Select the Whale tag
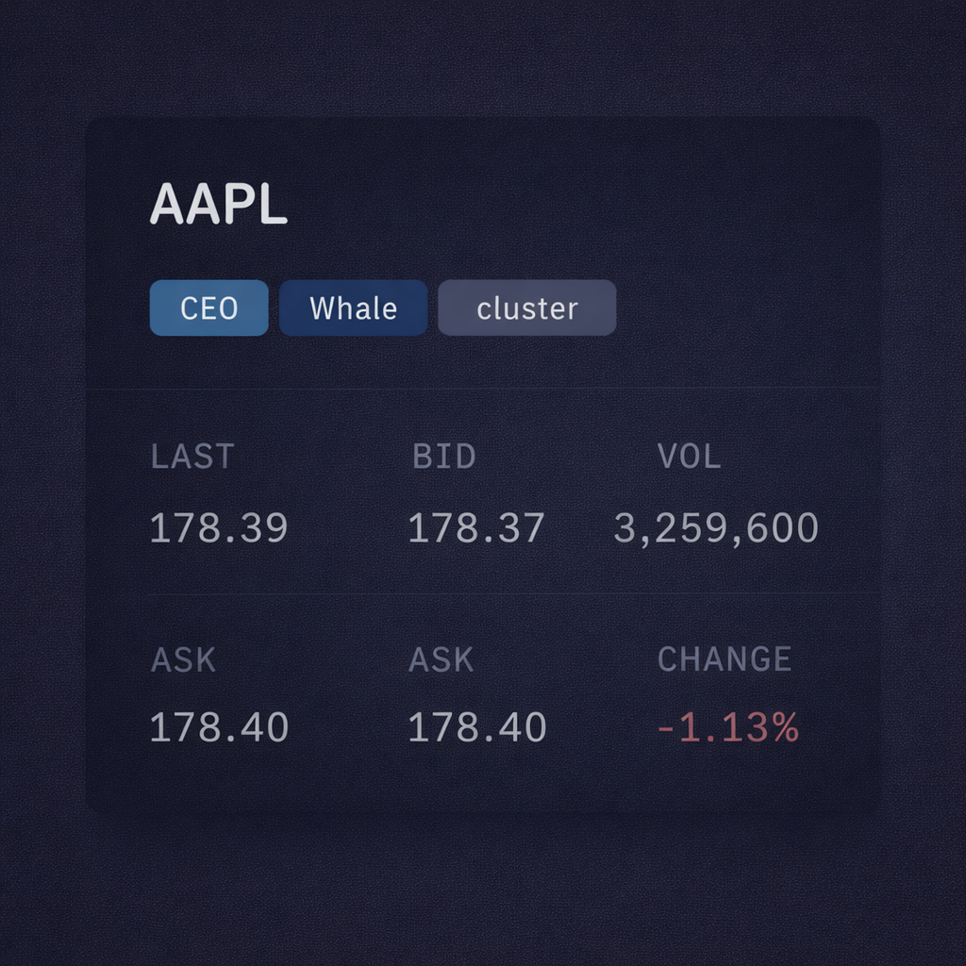 (353, 308)
